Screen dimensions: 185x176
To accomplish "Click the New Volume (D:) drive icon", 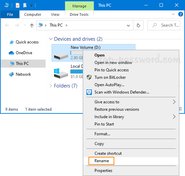I will coord(61,56).
